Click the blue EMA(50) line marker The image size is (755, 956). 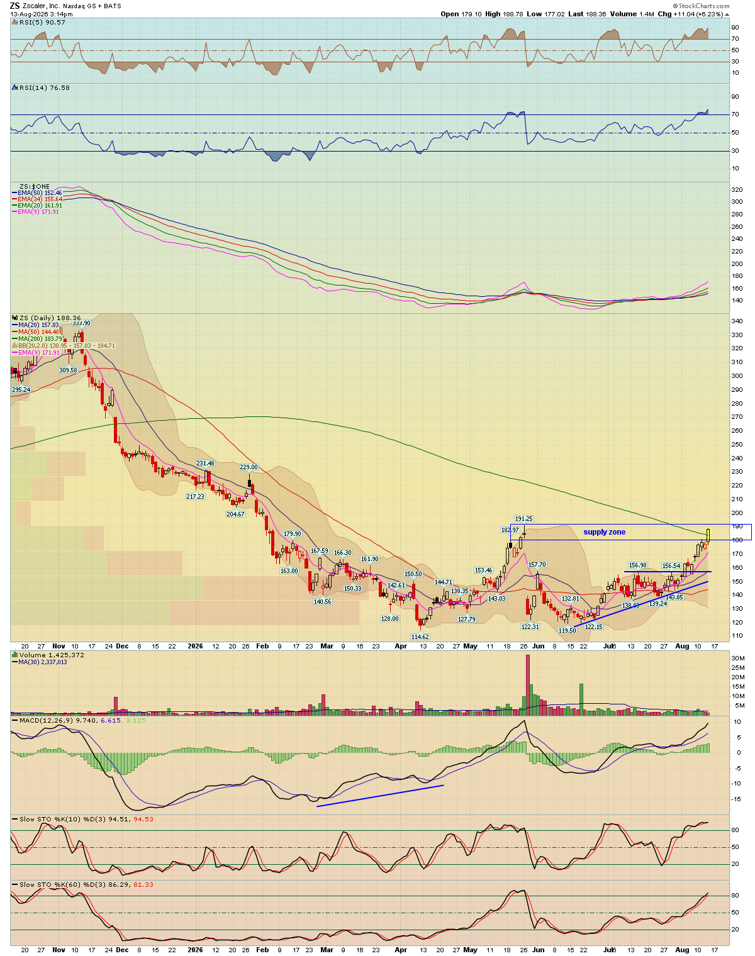pyautogui.click(x=14, y=193)
